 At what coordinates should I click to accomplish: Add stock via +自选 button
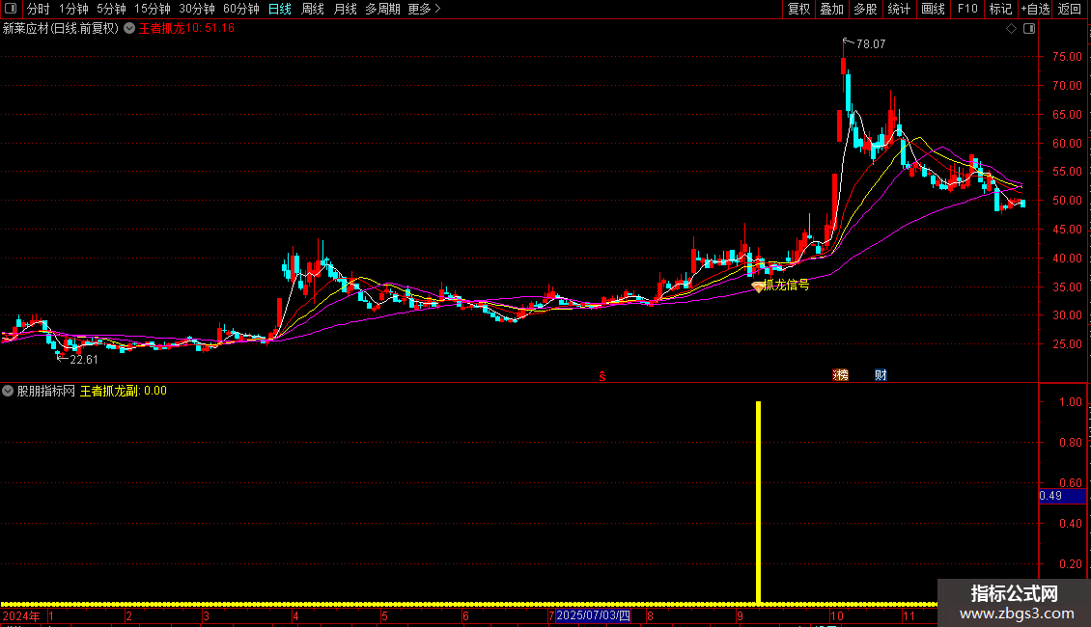click(x=1035, y=9)
